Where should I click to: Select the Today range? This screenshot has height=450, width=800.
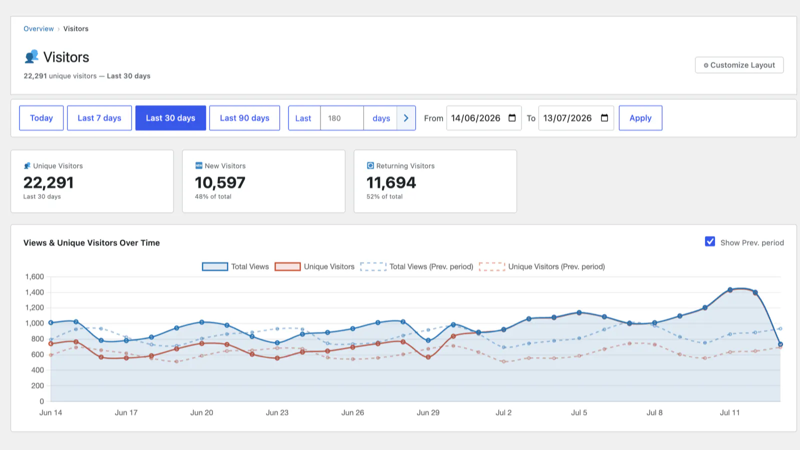(x=41, y=118)
